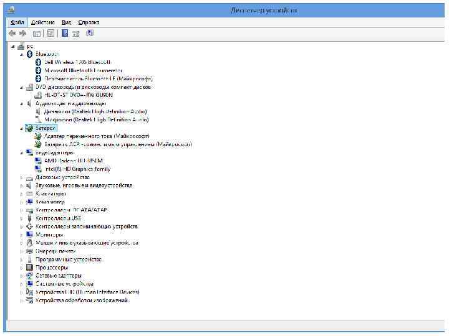Expand Контроллеры IDE ATA/ATAPI

(21, 210)
